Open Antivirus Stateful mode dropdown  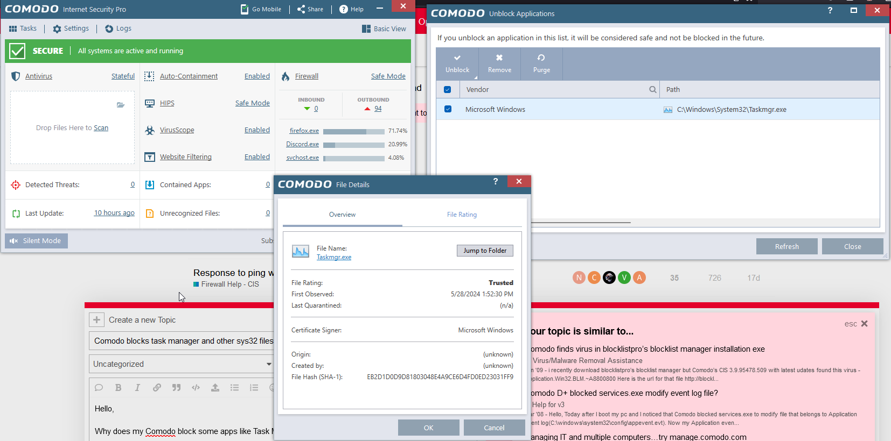[x=123, y=76]
